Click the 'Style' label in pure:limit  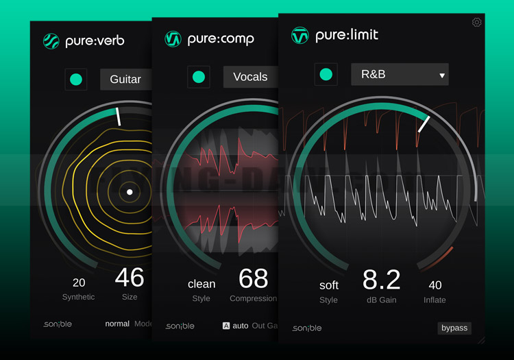click(x=328, y=300)
